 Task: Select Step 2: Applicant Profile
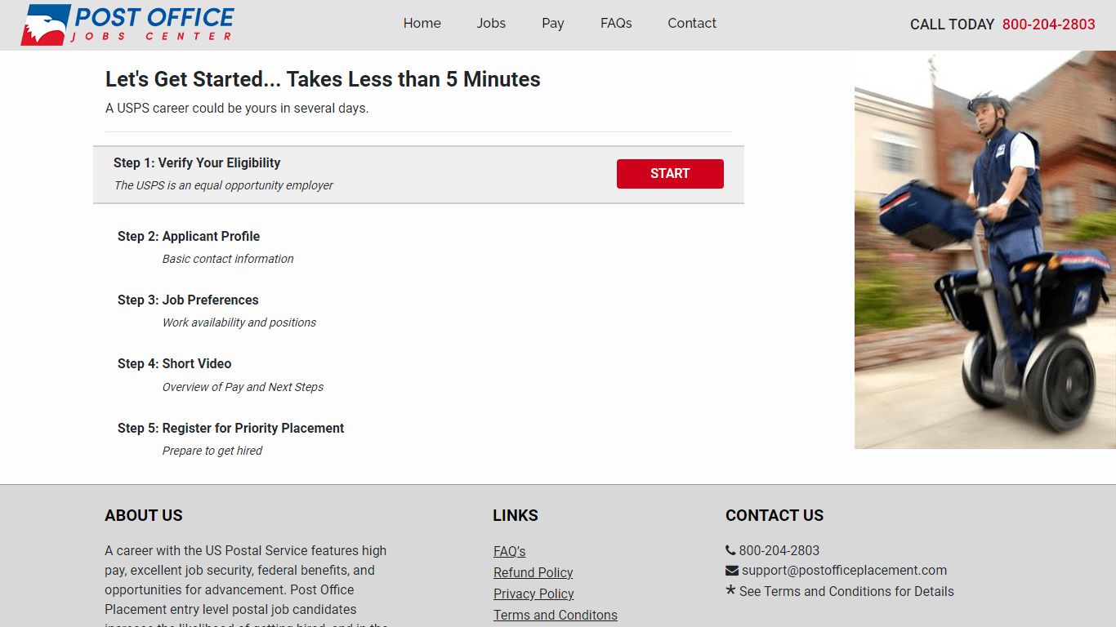[189, 236]
